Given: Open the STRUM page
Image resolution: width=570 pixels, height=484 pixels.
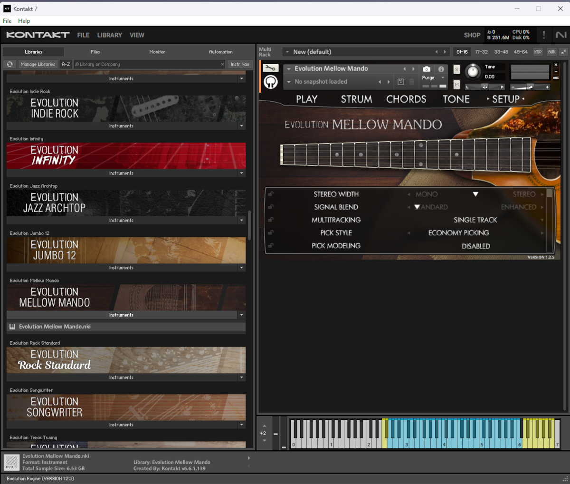Looking at the screenshot, I should (x=356, y=99).
